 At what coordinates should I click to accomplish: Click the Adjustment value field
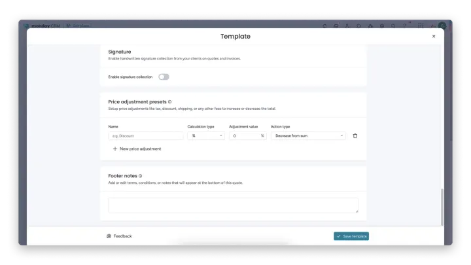(x=247, y=136)
